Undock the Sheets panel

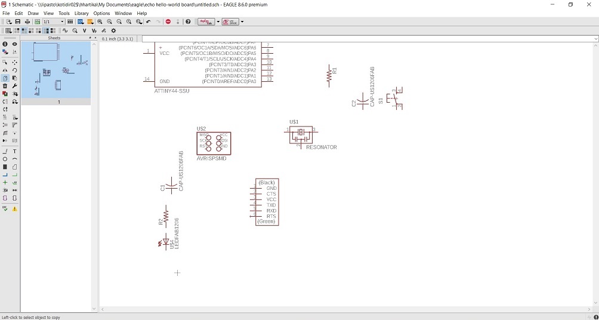pyautogui.click(x=90, y=38)
